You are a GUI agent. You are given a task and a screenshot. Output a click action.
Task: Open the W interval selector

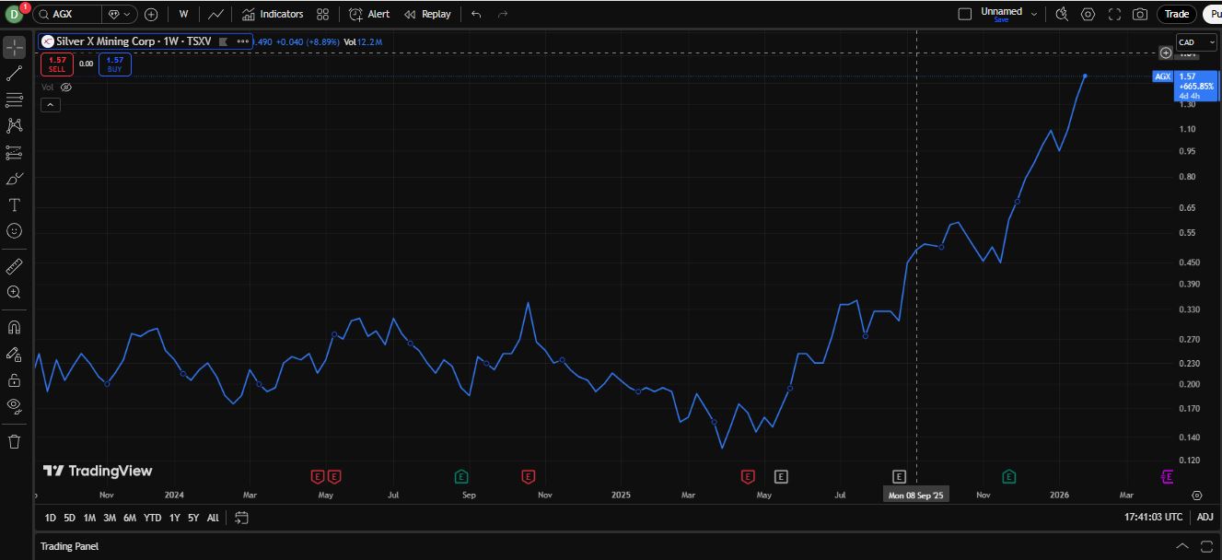click(x=184, y=14)
